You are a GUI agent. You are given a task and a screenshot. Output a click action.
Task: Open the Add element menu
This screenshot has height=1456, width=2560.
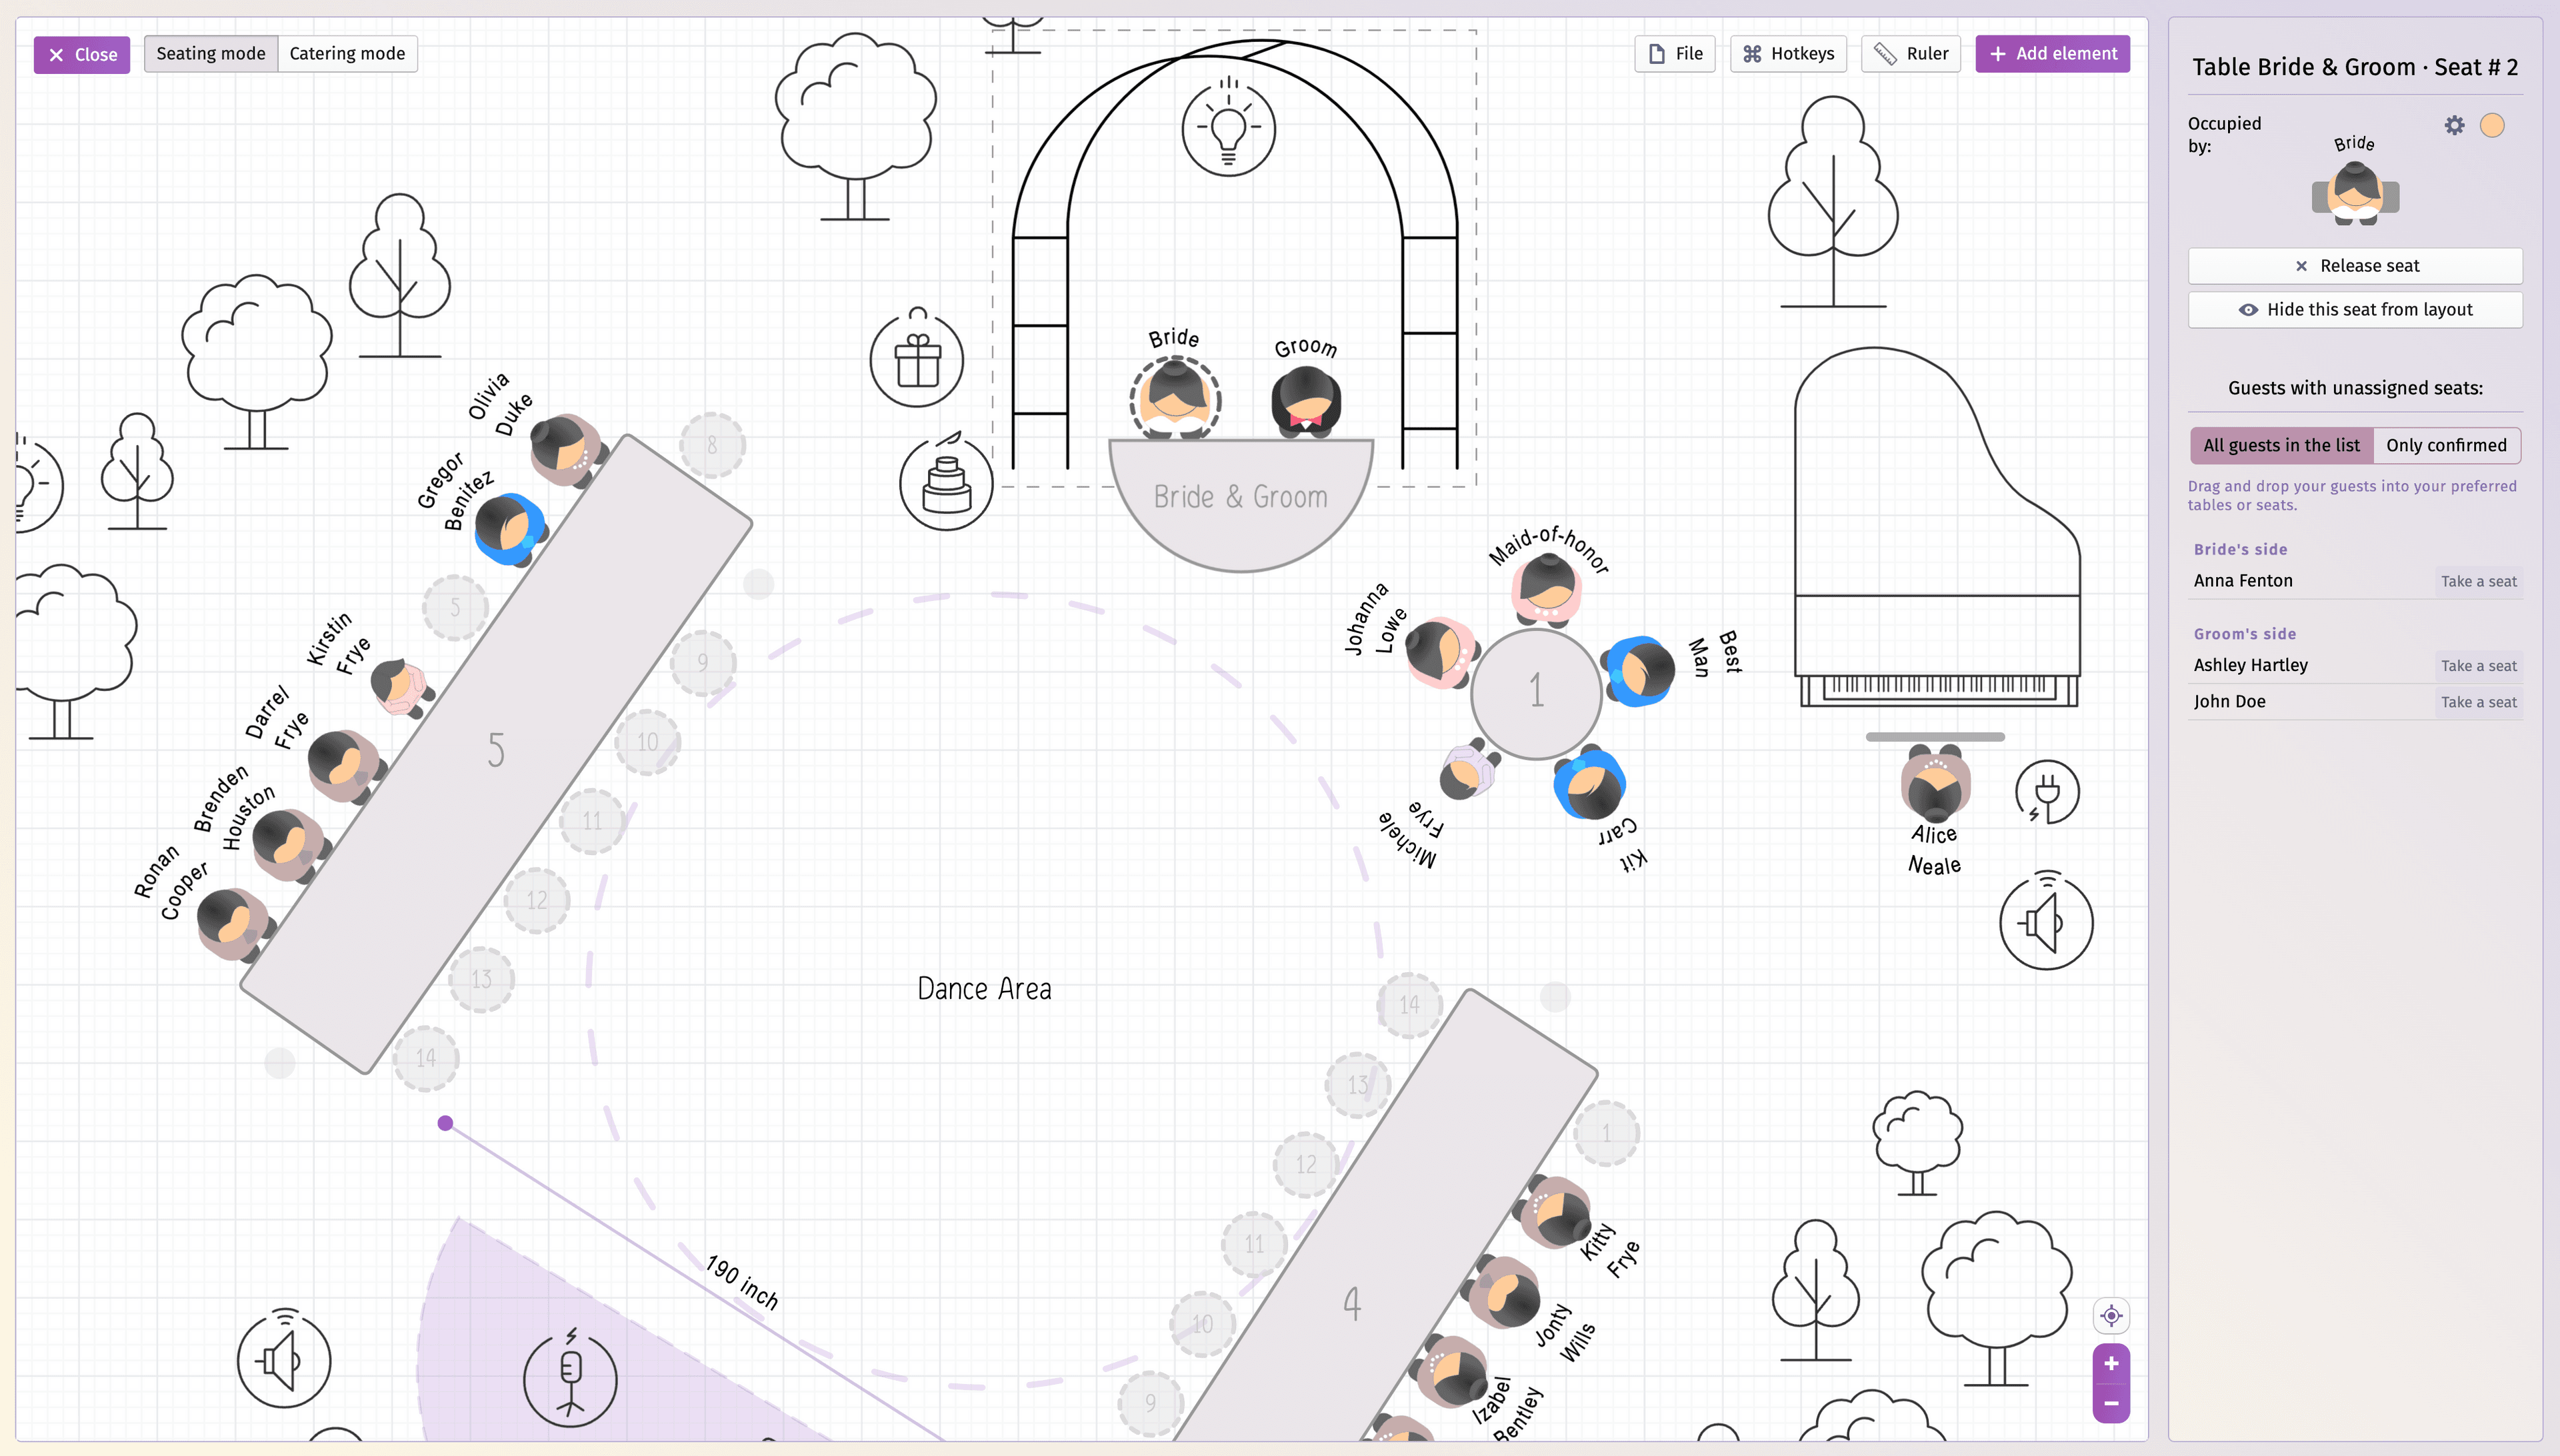[x=2052, y=53]
